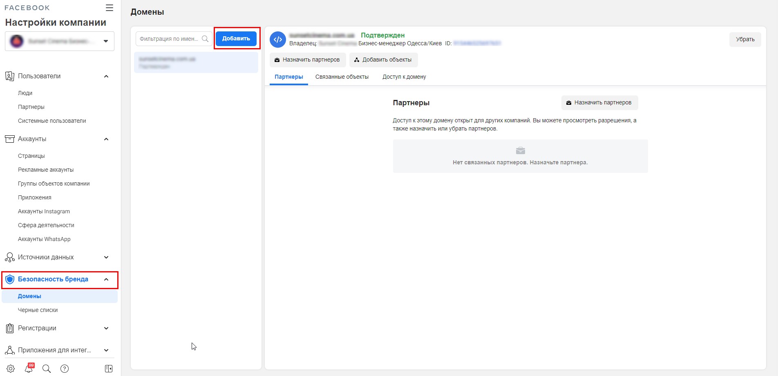Switch to Связанные объекты tab
The height and width of the screenshot is (376, 778).
tap(342, 77)
